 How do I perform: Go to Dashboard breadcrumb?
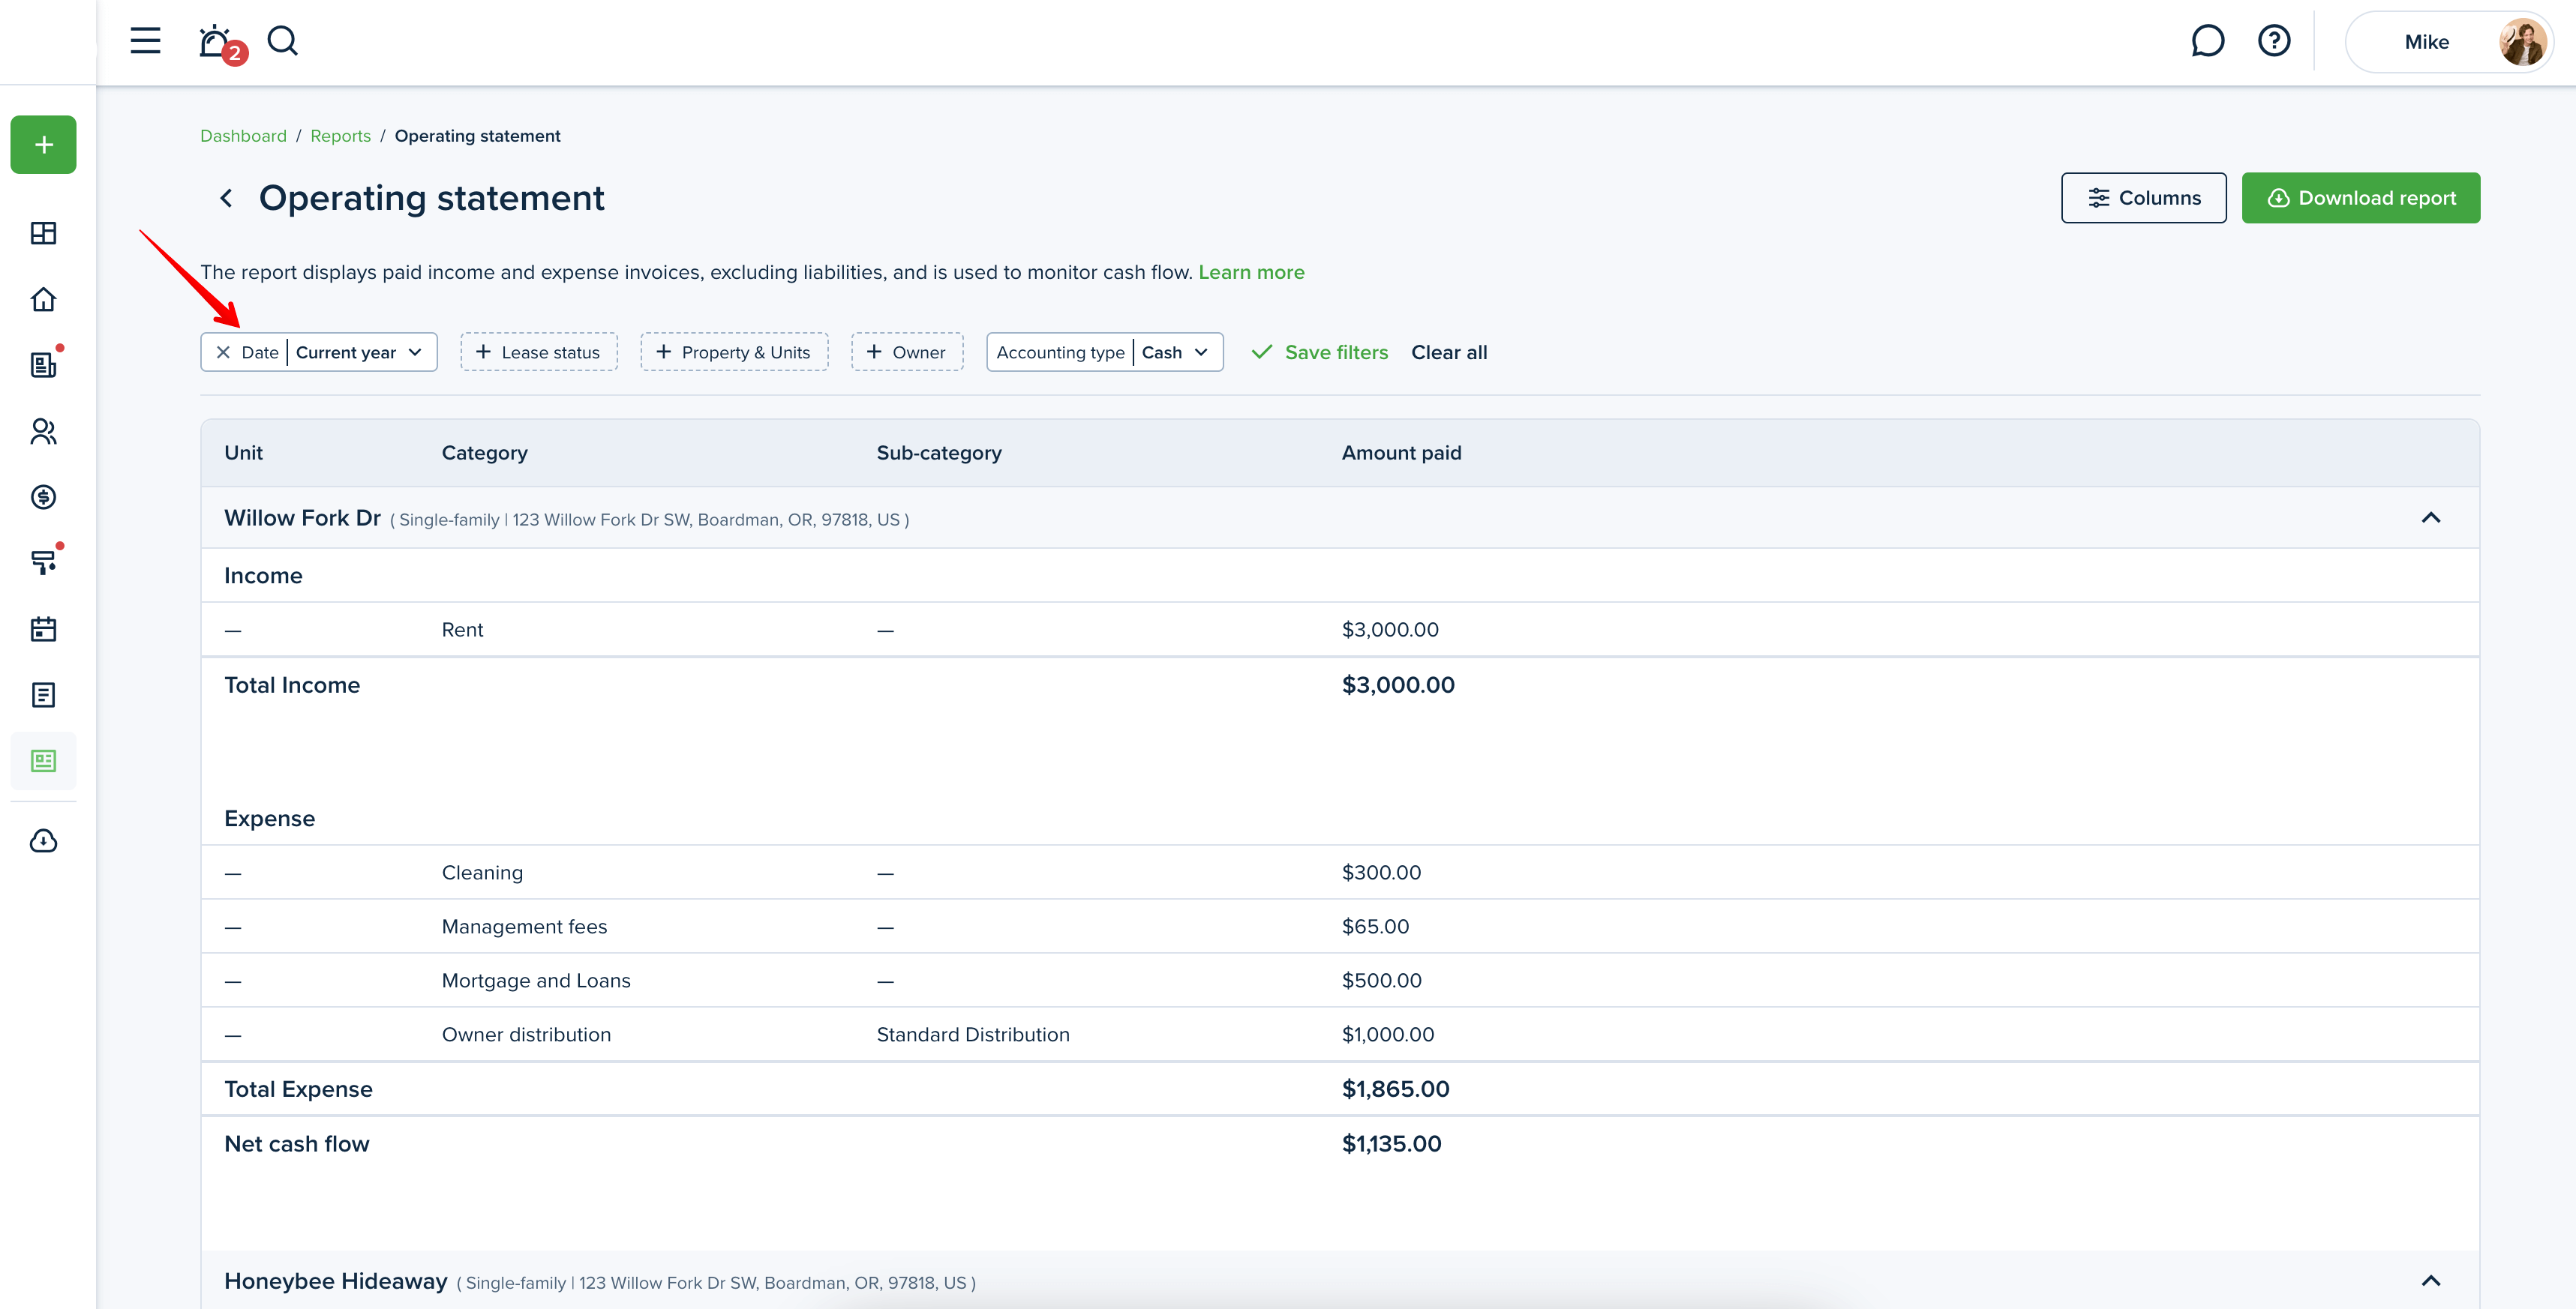click(x=243, y=136)
